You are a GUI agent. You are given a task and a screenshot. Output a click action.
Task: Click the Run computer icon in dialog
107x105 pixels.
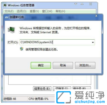click(12, 30)
